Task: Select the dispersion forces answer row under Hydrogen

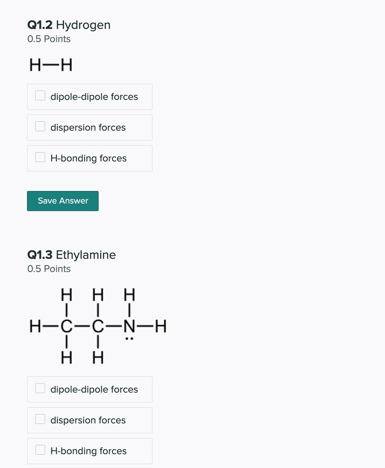Action: [90, 127]
